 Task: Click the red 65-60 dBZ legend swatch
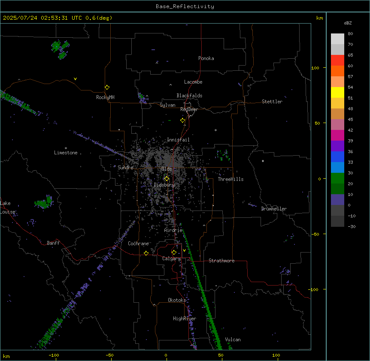[x=337, y=60]
